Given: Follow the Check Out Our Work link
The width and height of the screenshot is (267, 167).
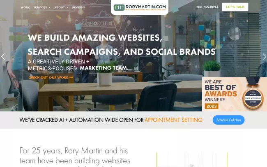Looking at the screenshot, I should (51, 77).
